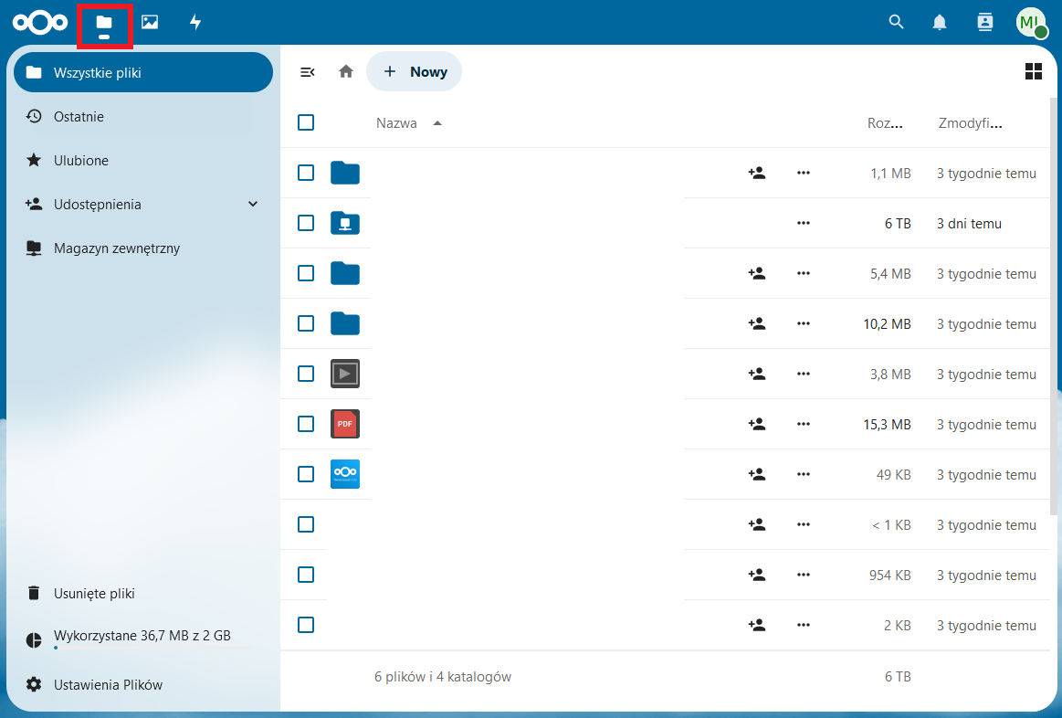
Task: Click the '3 dni temu' modified date
Action: click(x=969, y=224)
